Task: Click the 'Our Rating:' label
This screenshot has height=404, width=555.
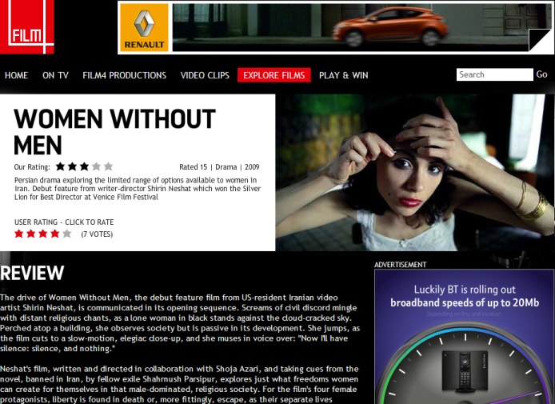Action: [x=32, y=167]
